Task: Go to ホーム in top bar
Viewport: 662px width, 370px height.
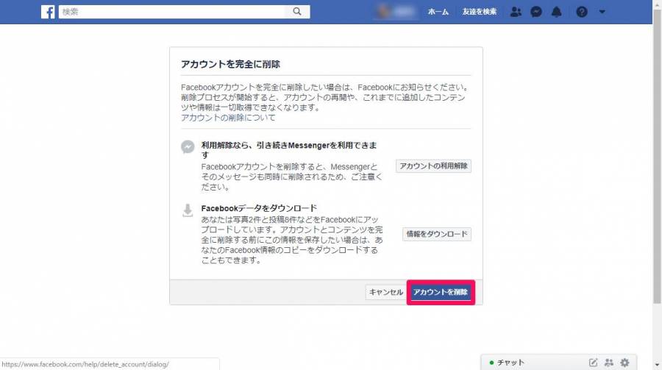Action: 438,12
